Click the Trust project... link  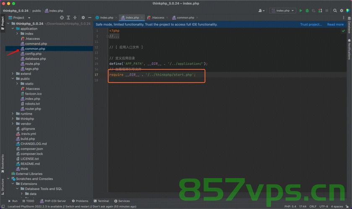(311, 24)
